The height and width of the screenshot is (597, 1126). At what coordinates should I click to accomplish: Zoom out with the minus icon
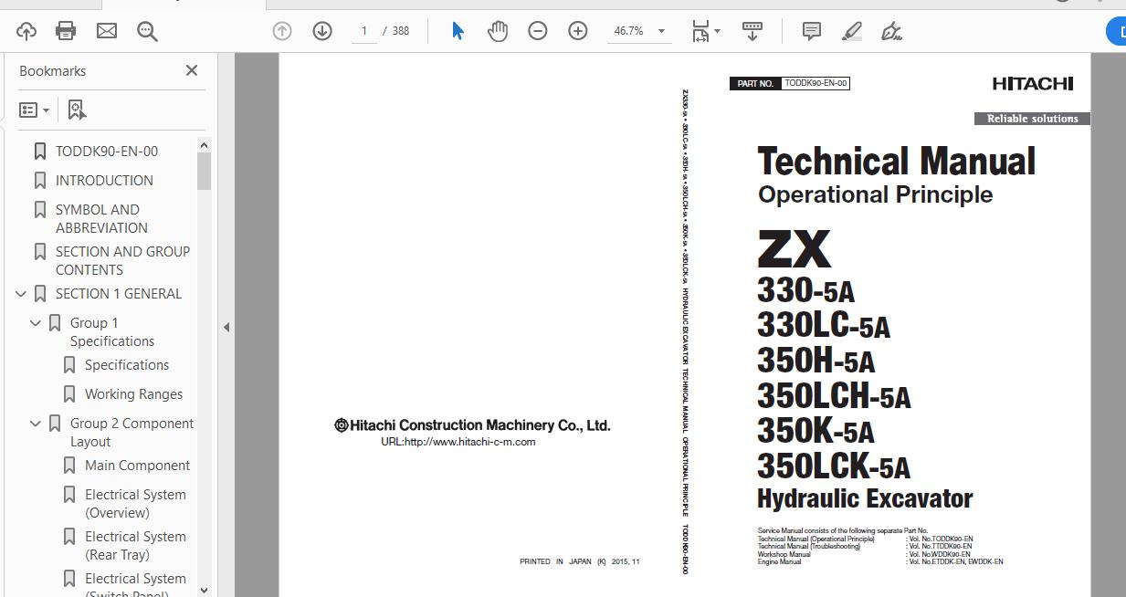click(538, 31)
